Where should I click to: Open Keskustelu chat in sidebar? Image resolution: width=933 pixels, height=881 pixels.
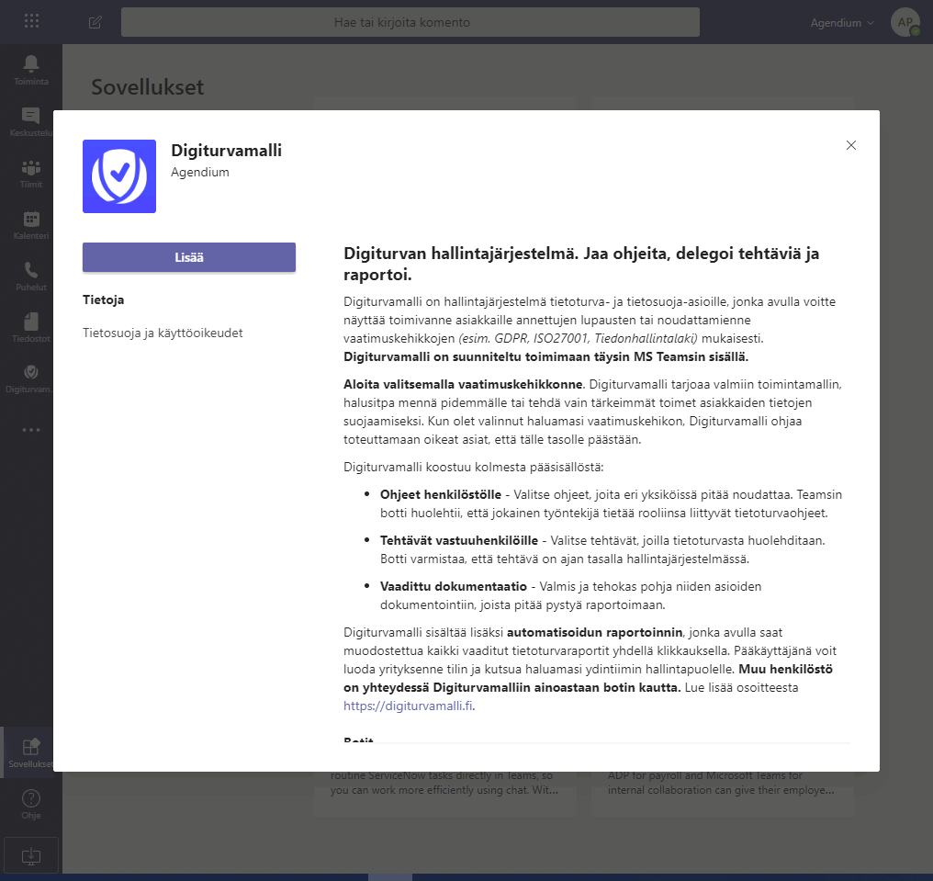pos(31,121)
